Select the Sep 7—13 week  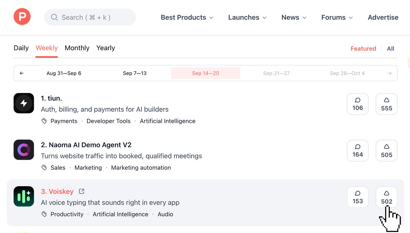(x=135, y=73)
